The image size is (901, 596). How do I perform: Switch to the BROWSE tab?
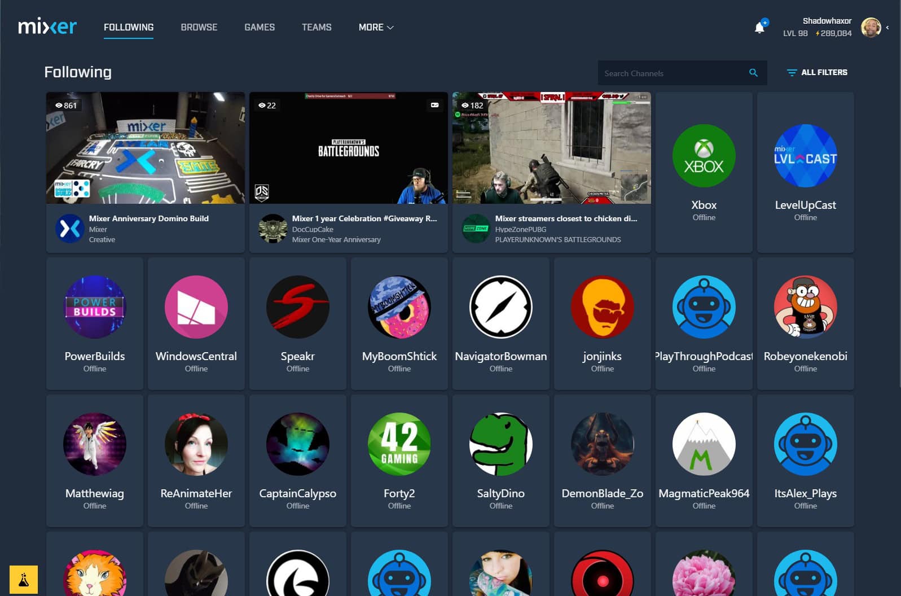(199, 27)
